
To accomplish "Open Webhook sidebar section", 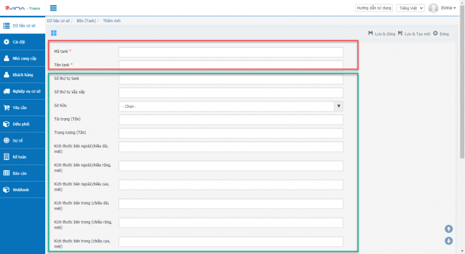I will pos(22,189).
